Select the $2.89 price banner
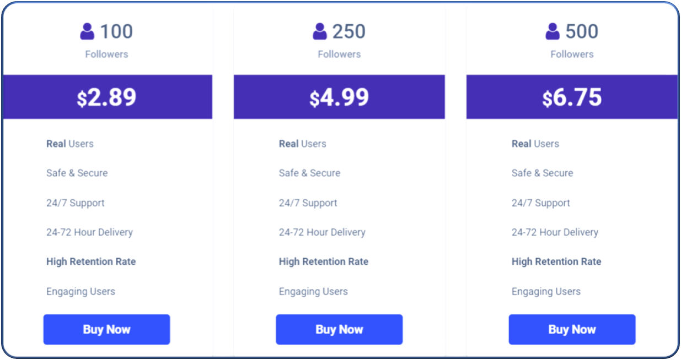Image resolution: width=681 pixels, height=360 pixels. [107, 97]
